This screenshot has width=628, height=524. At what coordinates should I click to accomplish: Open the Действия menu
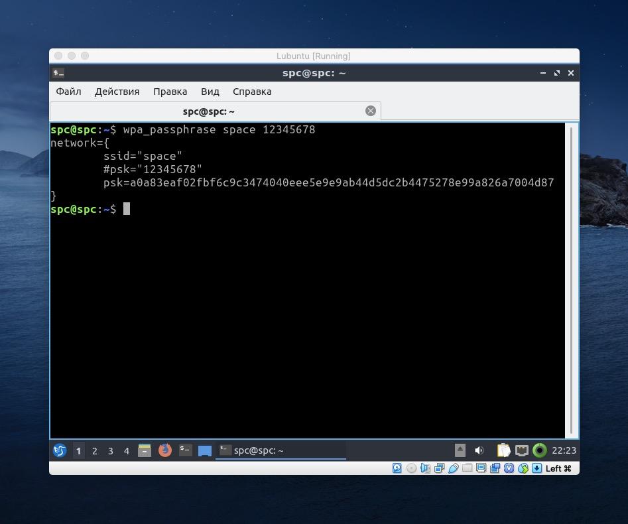[117, 92]
